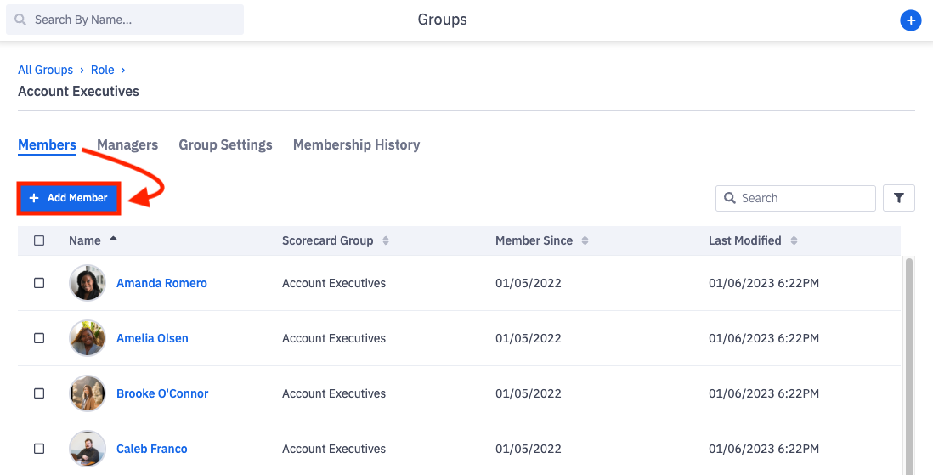This screenshot has width=933, height=475.
Task: Sort by Member Since column
Action: [585, 240]
